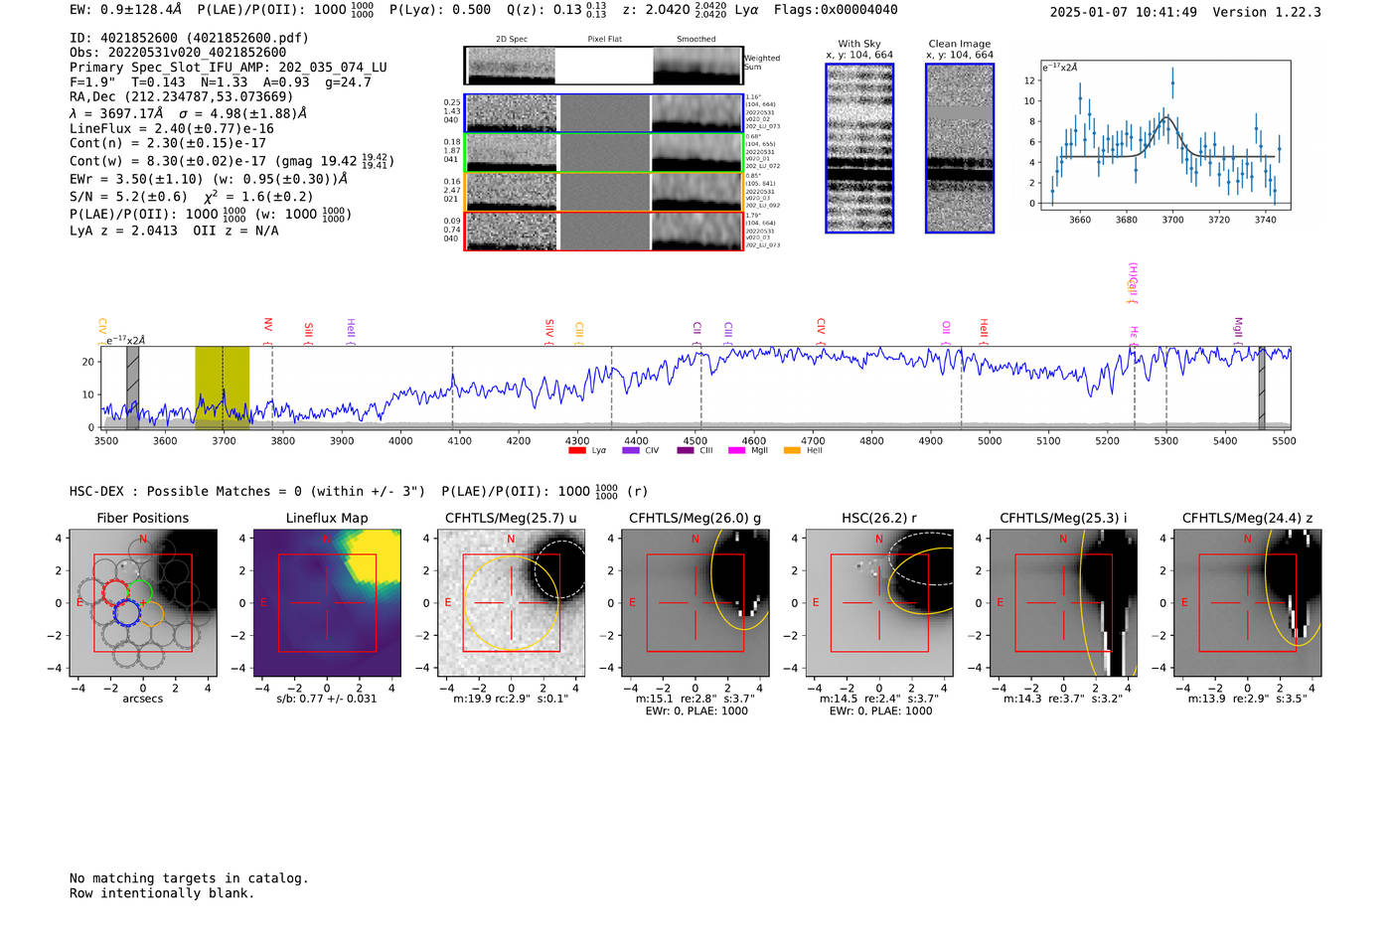The height and width of the screenshot is (947, 1391).
Task: Open the CFHTLS/Meg(25.7) u image
Action: click(x=511, y=602)
